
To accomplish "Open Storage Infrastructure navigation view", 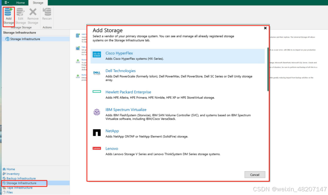I will [21, 183].
